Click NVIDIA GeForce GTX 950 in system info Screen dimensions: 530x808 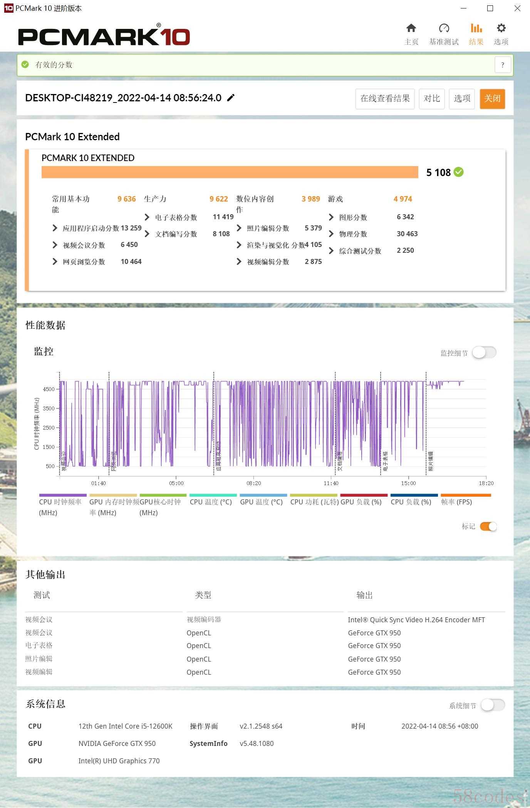coord(117,744)
